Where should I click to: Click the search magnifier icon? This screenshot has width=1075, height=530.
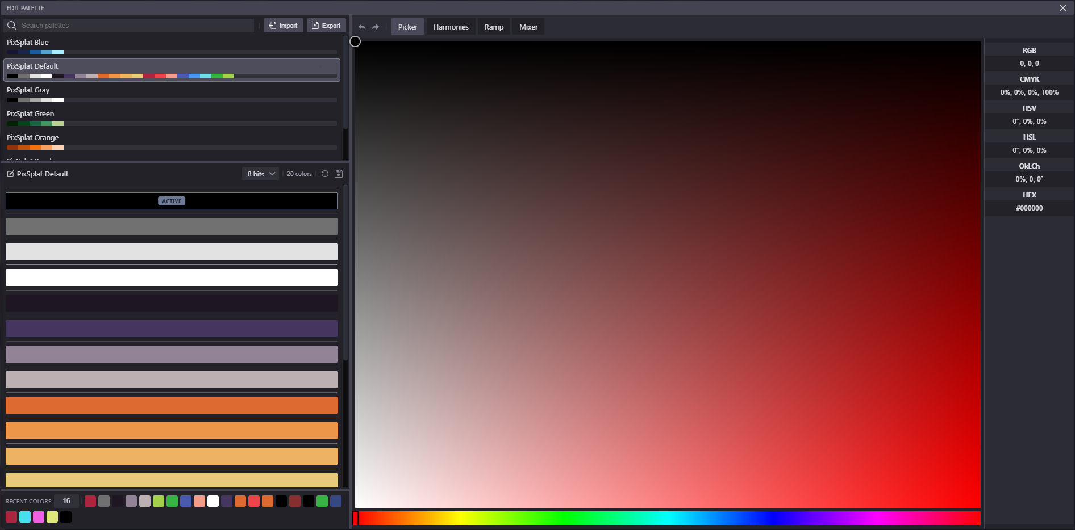pos(12,26)
